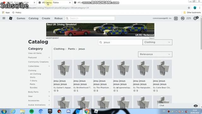Open the Games menu
Image resolution: width=202 pixels, height=114 pixels.
tap(21, 18)
